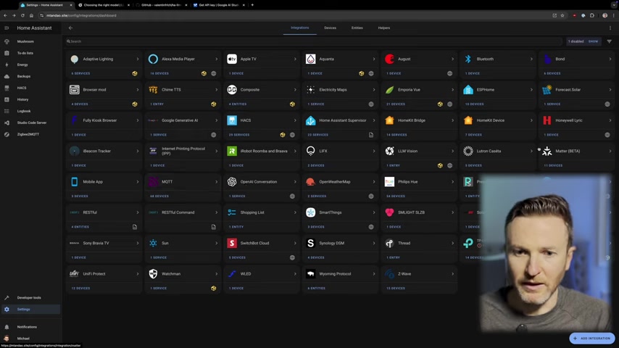Click the LIFX bulb icon

click(x=311, y=151)
